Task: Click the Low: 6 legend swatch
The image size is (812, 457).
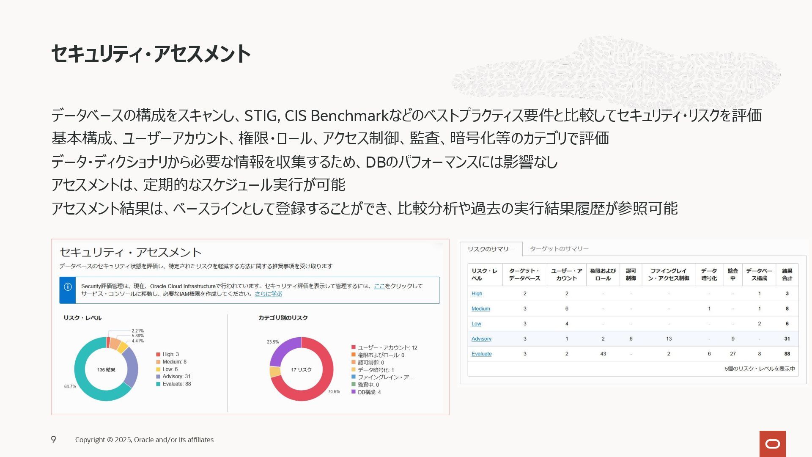Action: point(158,369)
